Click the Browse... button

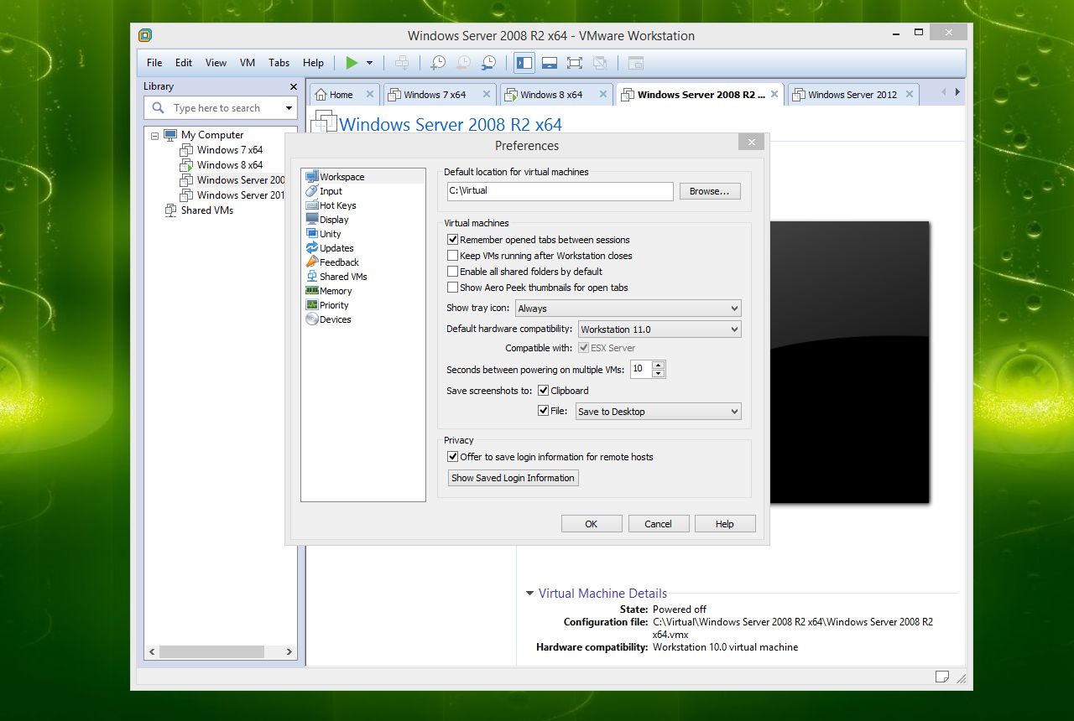click(710, 191)
